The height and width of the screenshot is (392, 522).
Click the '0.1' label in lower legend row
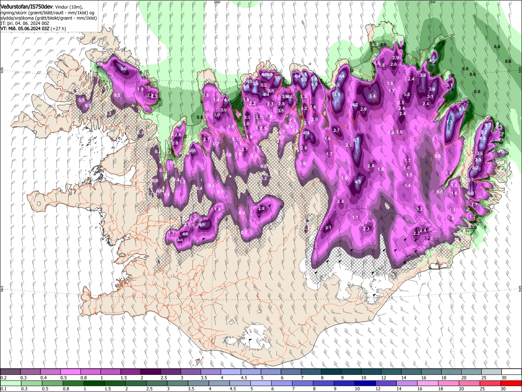[3, 389]
